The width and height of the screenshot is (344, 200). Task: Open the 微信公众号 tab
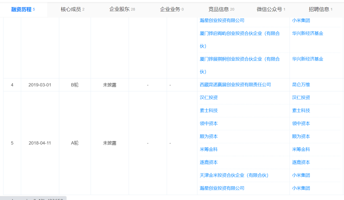click(271, 10)
